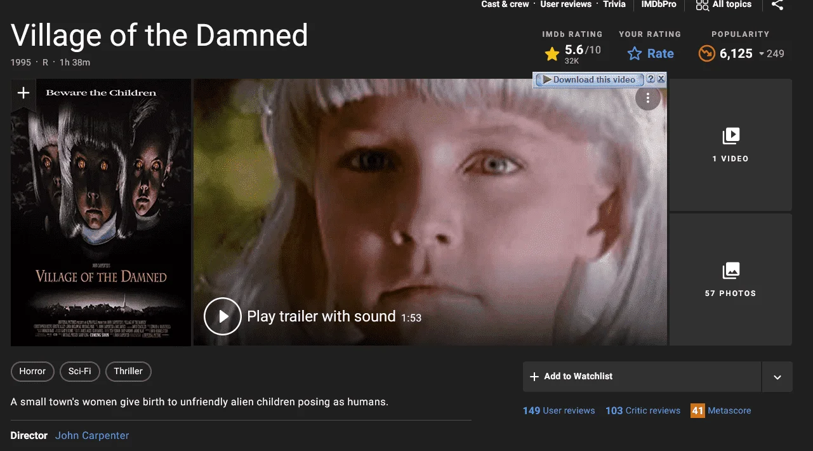Click the Add to Watchlist button
The height and width of the screenshot is (451, 813).
tap(642, 377)
